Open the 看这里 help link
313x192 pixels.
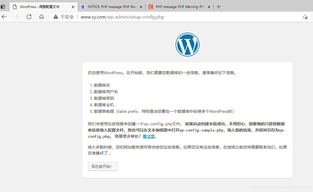tap(149, 136)
